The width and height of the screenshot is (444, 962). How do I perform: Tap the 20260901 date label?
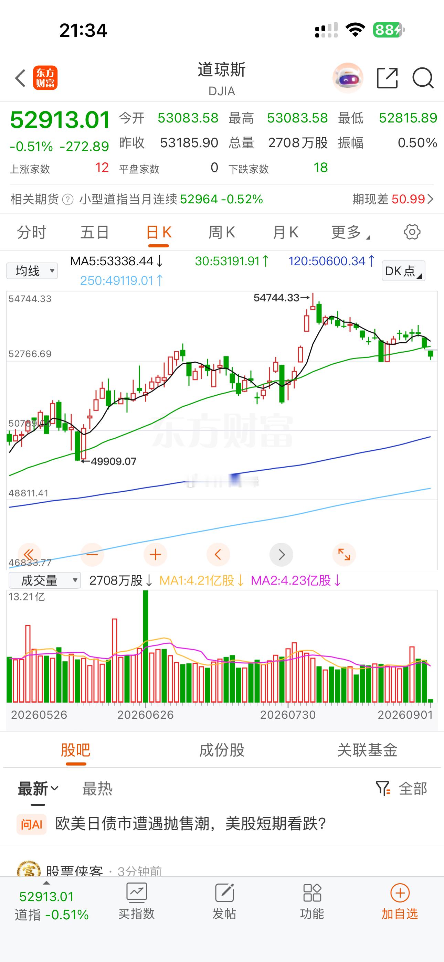[x=405, y=715]
